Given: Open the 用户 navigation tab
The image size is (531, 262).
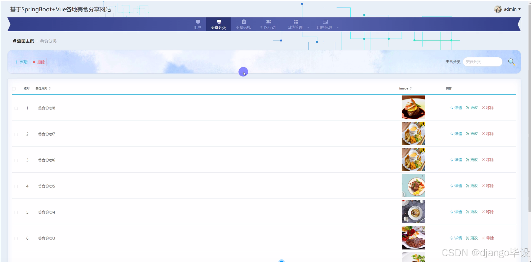Looking at the screenshot, I should (197, 24).
